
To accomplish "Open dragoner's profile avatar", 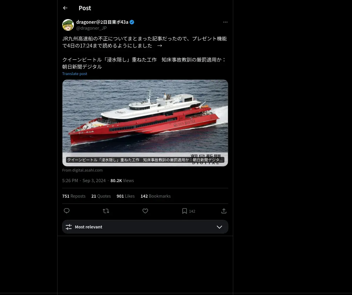I will click(68, 25).
